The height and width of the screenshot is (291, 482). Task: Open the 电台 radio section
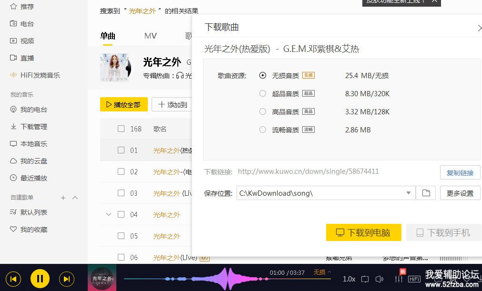point(22,24)
